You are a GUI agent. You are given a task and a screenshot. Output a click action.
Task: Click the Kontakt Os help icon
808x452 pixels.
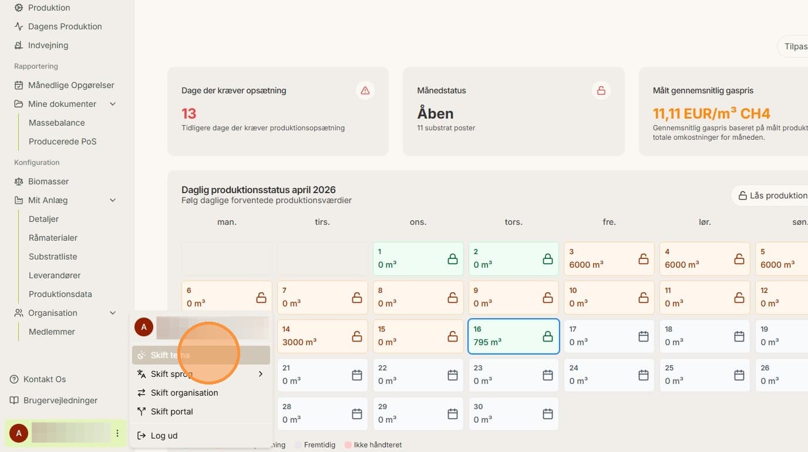[15, 379]
